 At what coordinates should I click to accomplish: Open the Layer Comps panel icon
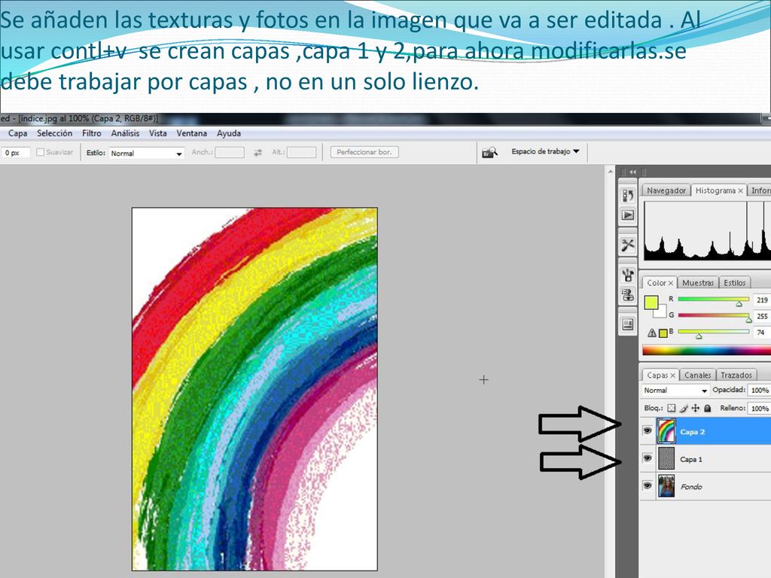coord(628,324)
